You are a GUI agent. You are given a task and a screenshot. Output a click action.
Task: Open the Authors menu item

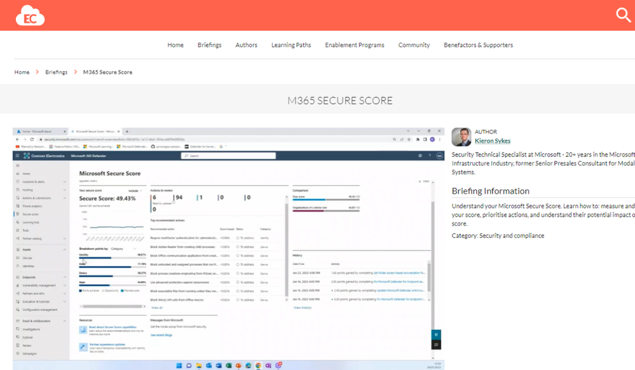(x=246, y=45)
